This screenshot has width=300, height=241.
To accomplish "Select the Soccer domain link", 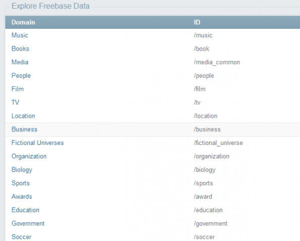I will (21, 237).
